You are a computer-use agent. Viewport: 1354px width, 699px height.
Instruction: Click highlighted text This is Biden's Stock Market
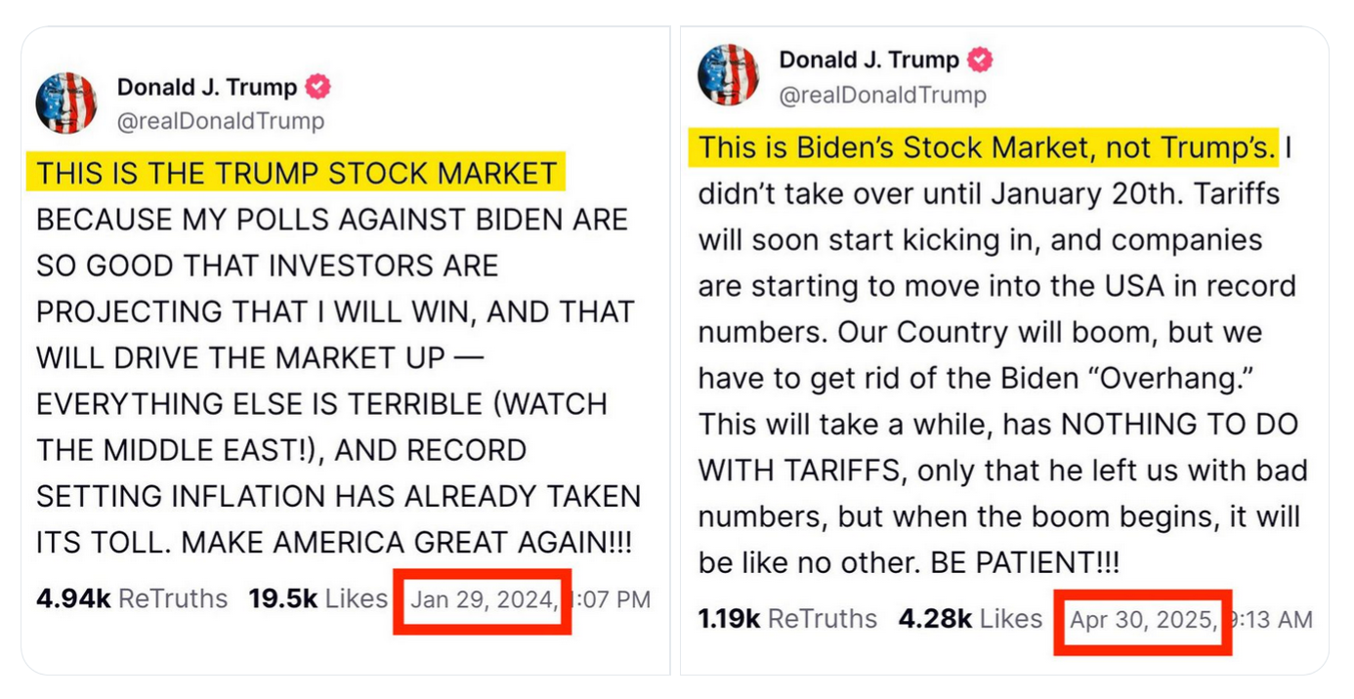(x=987, y=148)
